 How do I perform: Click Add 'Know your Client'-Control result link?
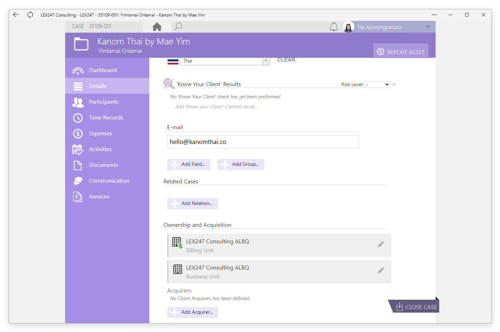coord(216,107)
